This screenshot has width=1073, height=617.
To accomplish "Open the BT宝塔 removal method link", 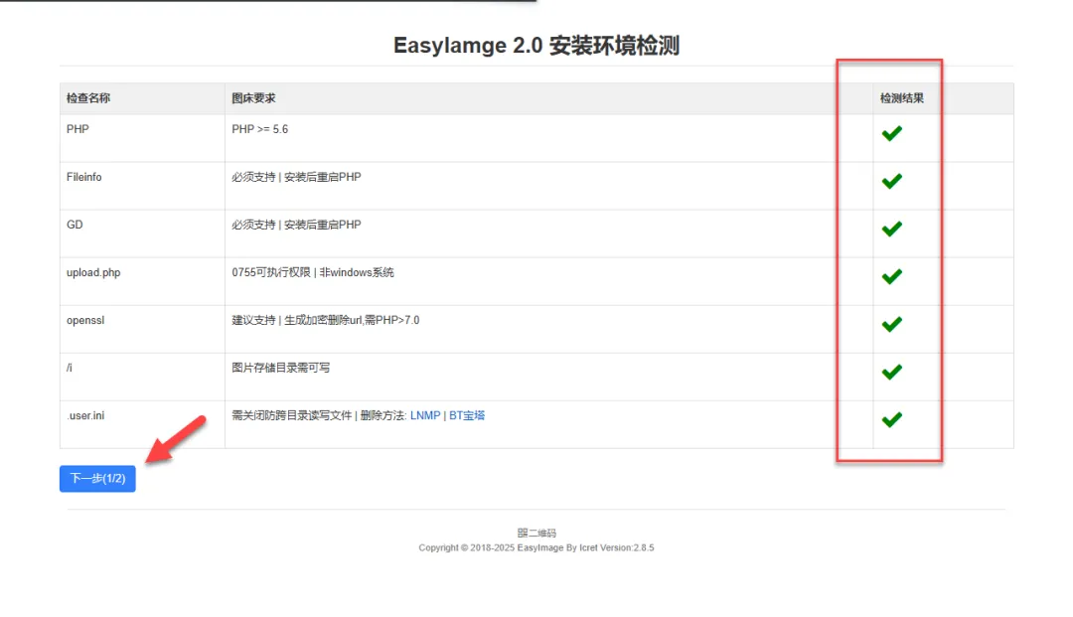I will tap(467, 416).
